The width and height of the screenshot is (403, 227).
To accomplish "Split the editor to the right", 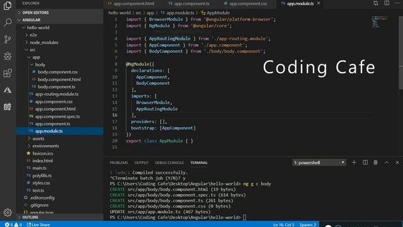I will pos(387,3).
